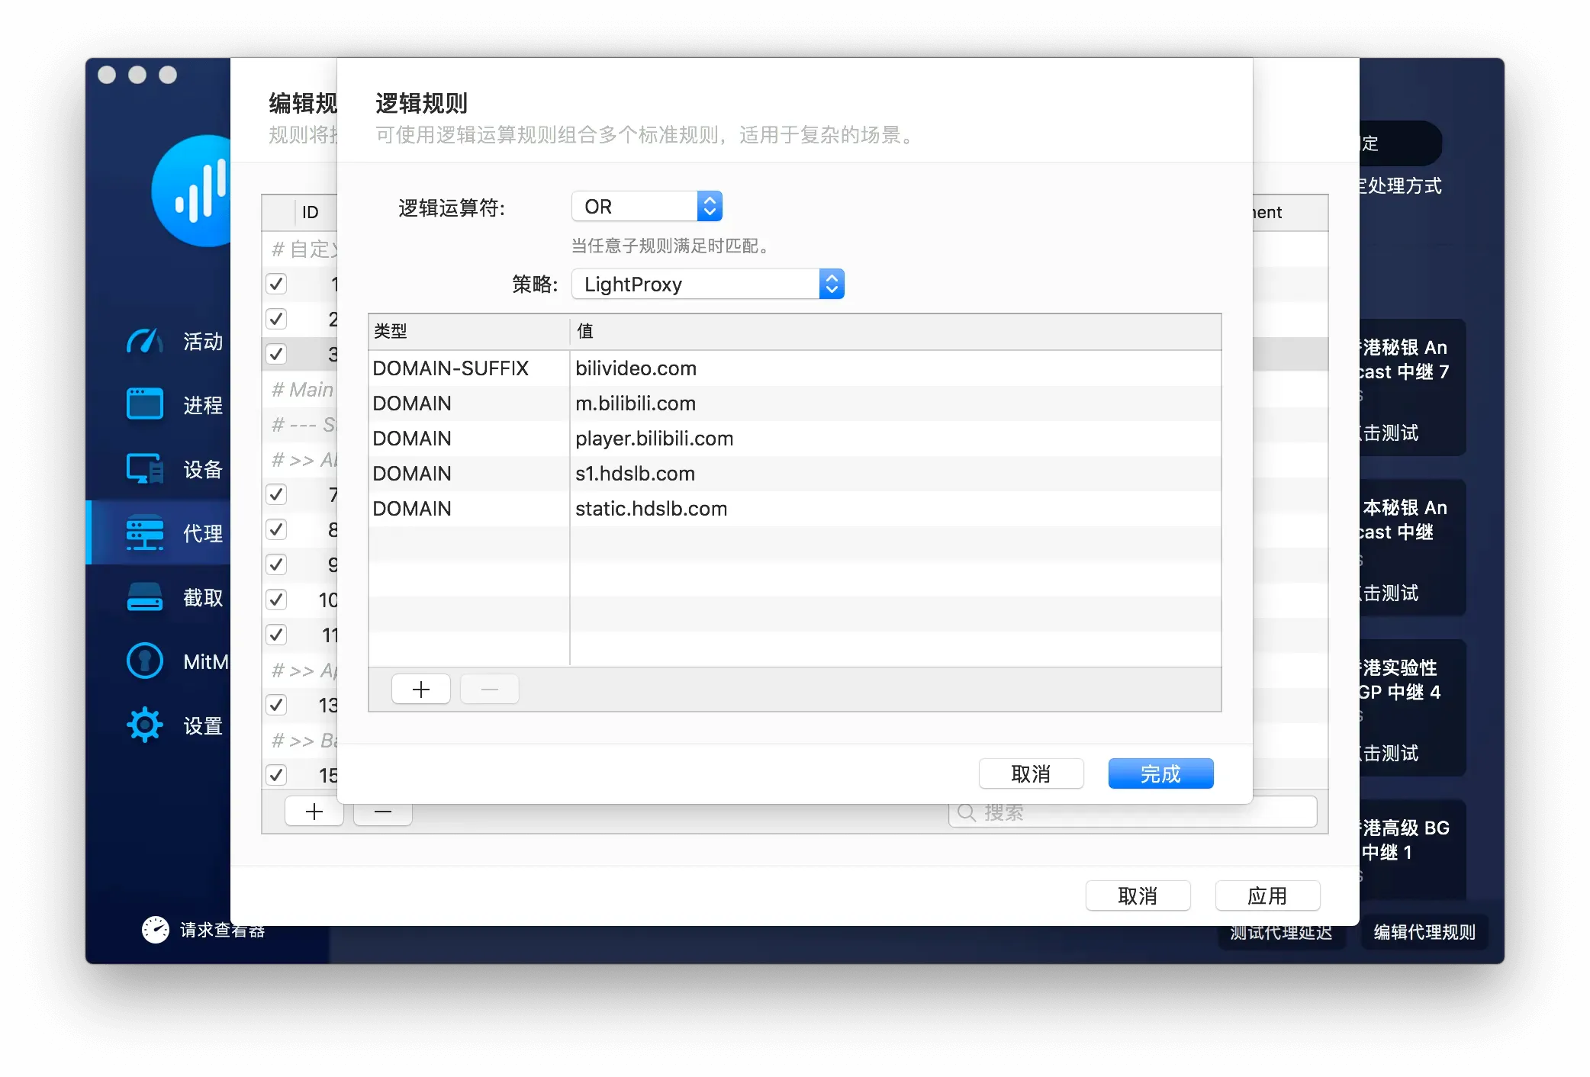This screenshot has width=1590, height=1077.
Task: Select the Devices icon in sidebar
Action: pos(145,468)
